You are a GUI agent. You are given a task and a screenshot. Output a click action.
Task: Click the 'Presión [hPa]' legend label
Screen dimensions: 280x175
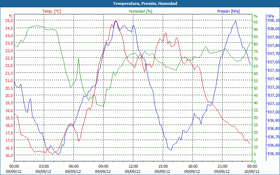pyautogui.click(x=229, y=11)
